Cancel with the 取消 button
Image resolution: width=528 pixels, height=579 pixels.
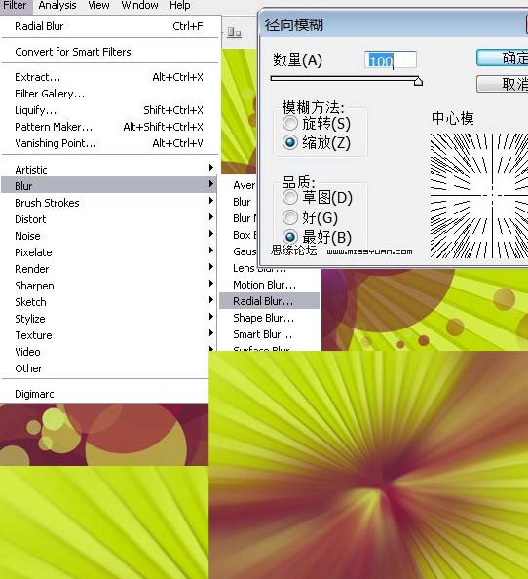pyautogui.click(x=502, y=84)
